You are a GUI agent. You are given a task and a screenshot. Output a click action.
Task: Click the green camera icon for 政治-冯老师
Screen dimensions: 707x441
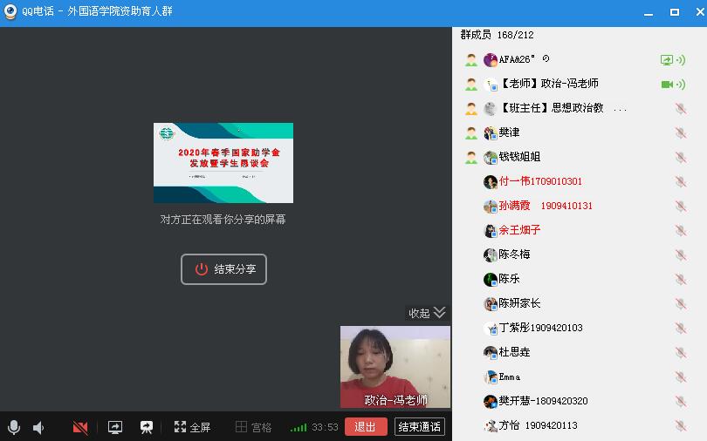pos(667,85)
